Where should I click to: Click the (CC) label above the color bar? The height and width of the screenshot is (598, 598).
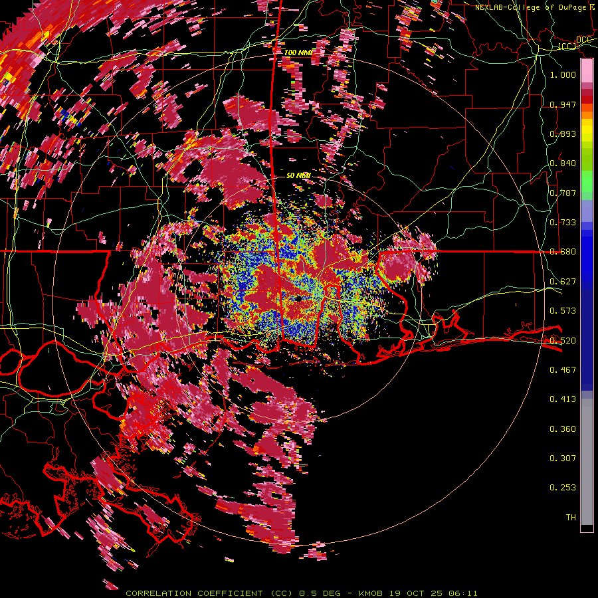pyautogui.click(x=567, y=46)
